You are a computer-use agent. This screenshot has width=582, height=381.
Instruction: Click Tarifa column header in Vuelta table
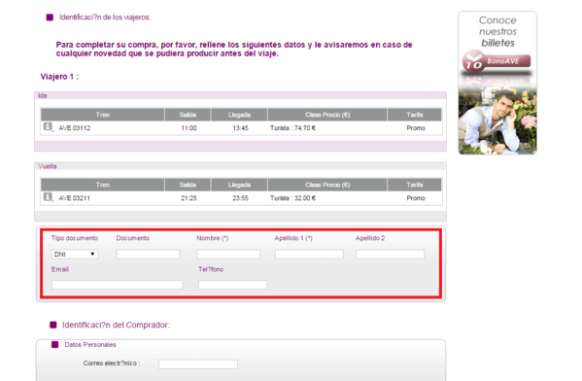point(415,185)
